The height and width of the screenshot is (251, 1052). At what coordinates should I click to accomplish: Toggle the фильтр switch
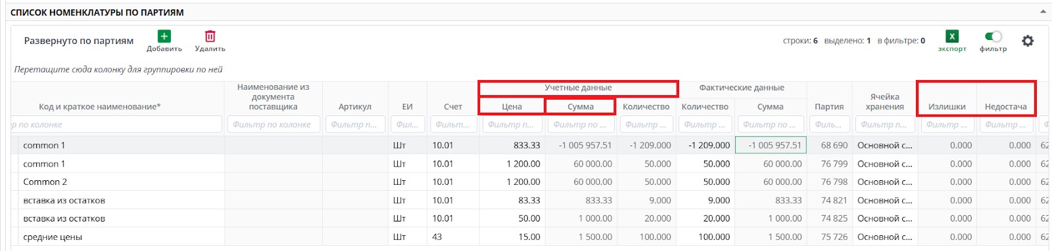[x=993, y=37]
